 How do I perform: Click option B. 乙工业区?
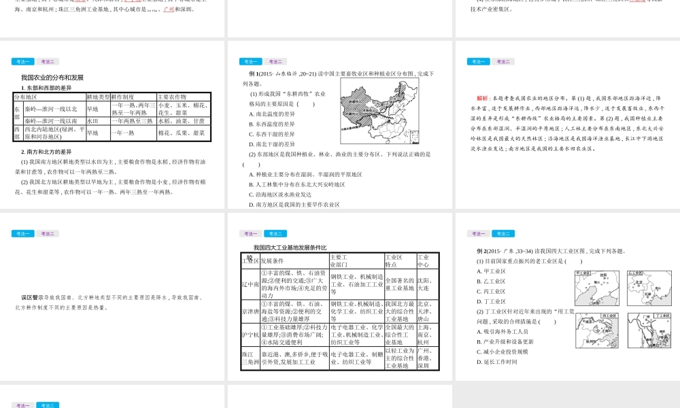[x=491, y=281]
